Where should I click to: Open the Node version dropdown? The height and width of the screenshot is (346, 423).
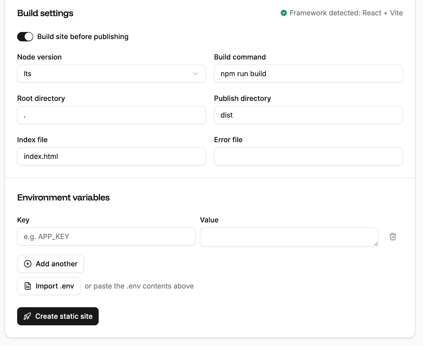pyautogui.click(x=111, y=74)
